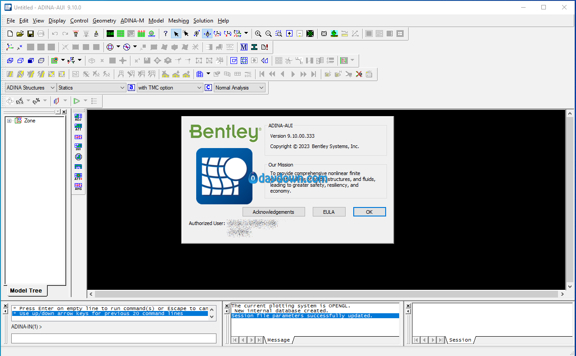Open the teal I-beam cross-sections icon

(254, 47)
